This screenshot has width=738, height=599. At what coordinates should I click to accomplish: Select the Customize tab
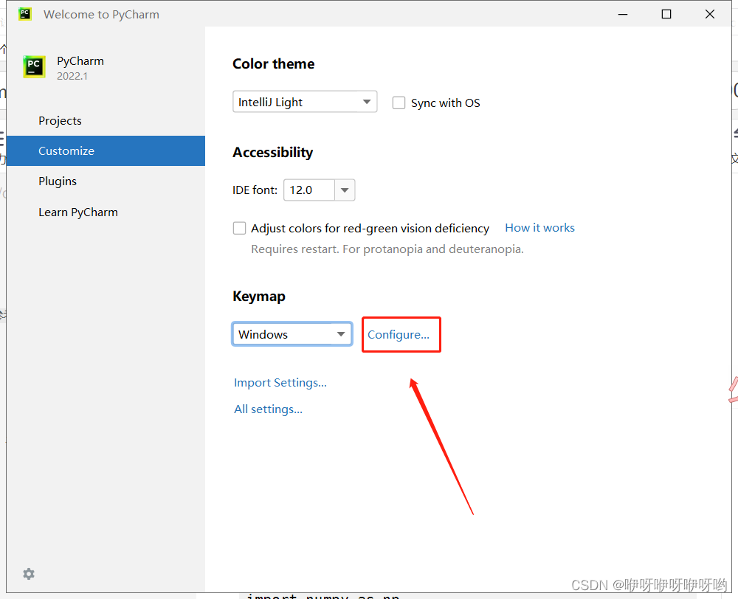[106, 151]
